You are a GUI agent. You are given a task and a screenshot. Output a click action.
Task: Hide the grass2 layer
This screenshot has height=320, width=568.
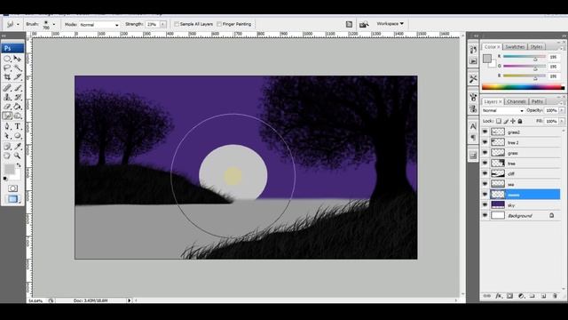coord(485,132)
